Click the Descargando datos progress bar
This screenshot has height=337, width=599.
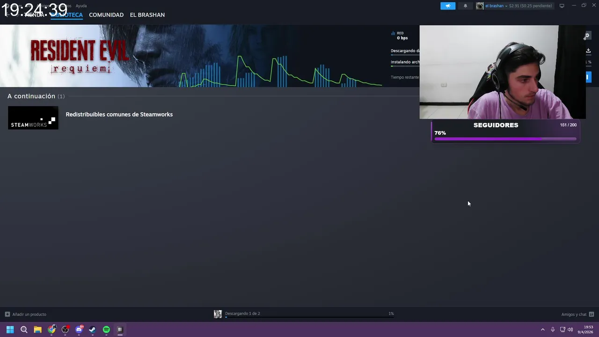(405, 55)
